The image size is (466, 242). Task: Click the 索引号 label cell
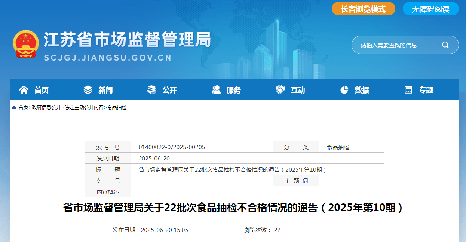pos(108,147)
